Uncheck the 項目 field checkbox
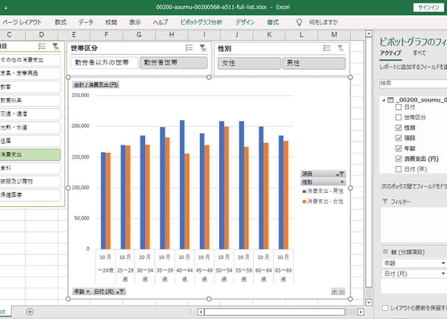 (x=399, y=138)
